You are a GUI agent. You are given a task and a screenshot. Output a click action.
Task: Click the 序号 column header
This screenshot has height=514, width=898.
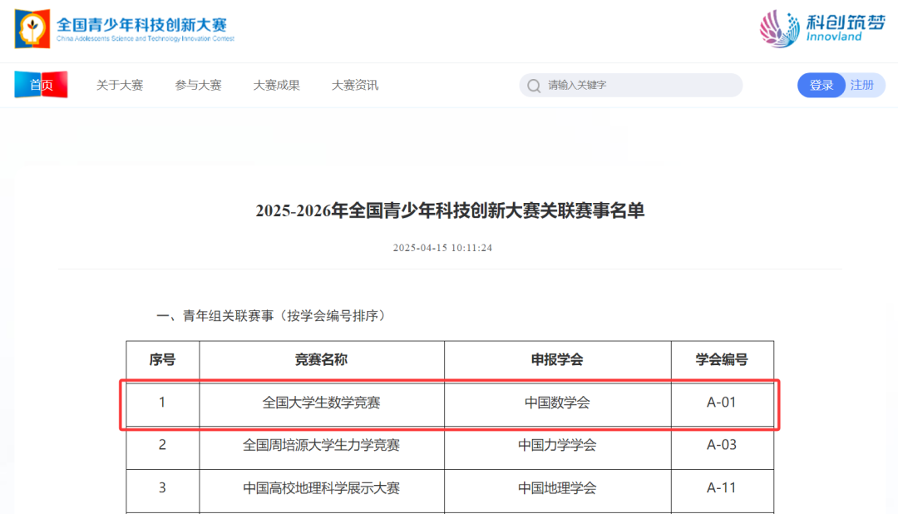[163, 360]
